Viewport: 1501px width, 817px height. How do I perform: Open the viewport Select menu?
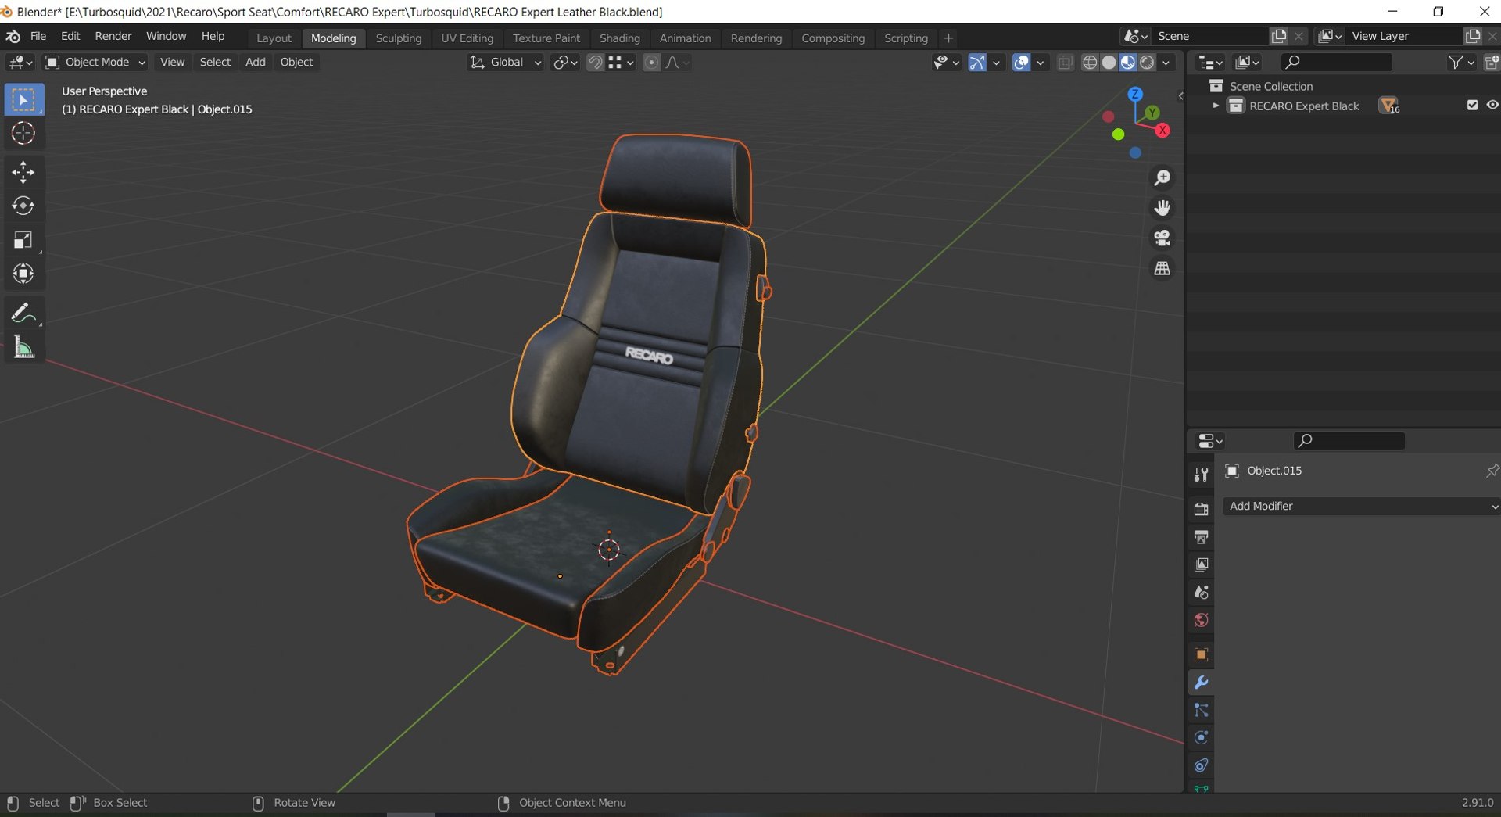(215, 63)
